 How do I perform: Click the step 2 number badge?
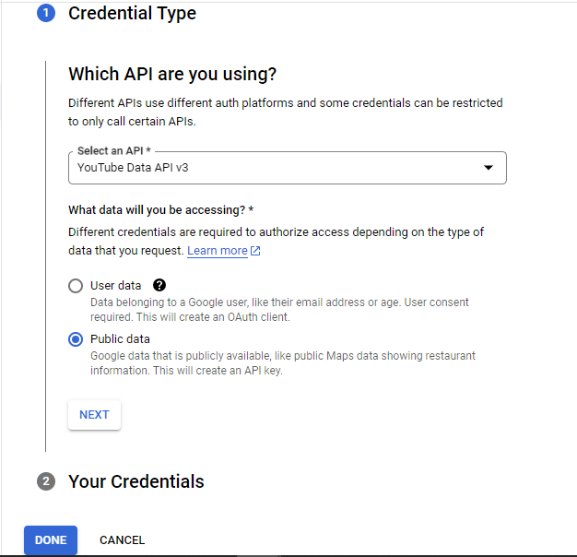pyautogui.click(x=46, y=482)
